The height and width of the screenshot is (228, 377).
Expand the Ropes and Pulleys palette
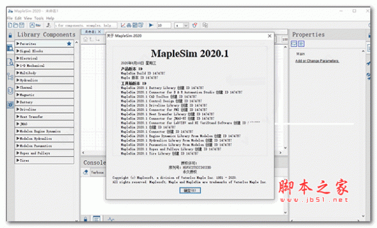click(44, 153)
